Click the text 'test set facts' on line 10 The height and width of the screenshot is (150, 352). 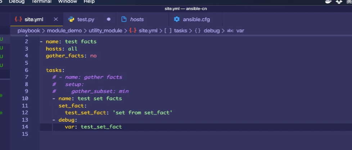(100, 99)
